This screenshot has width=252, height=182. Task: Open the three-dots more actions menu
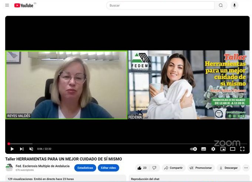[246, 168]
